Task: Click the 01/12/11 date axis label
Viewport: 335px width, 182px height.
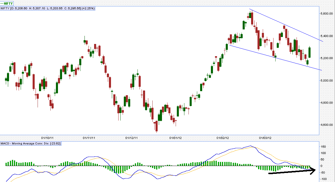Action: [131, 138]
